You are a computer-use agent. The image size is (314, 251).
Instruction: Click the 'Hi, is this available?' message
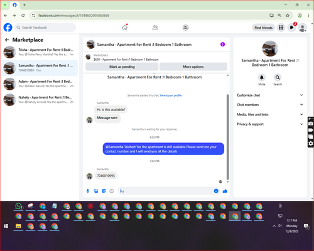pos(111,110)
